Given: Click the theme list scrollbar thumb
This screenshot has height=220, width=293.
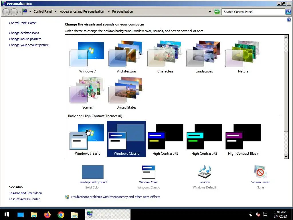Looking at the screenshot, I should (286, 92).
